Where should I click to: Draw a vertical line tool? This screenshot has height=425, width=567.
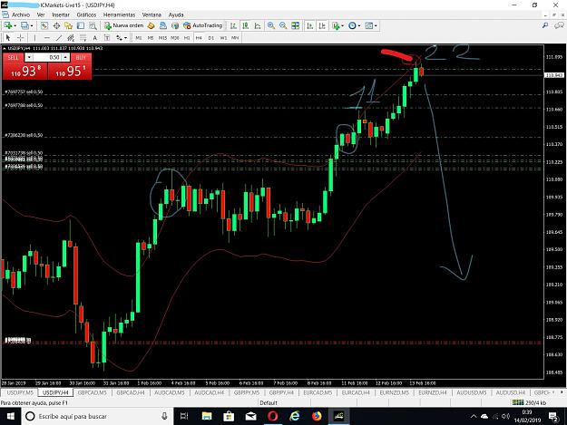click(34, 37)
